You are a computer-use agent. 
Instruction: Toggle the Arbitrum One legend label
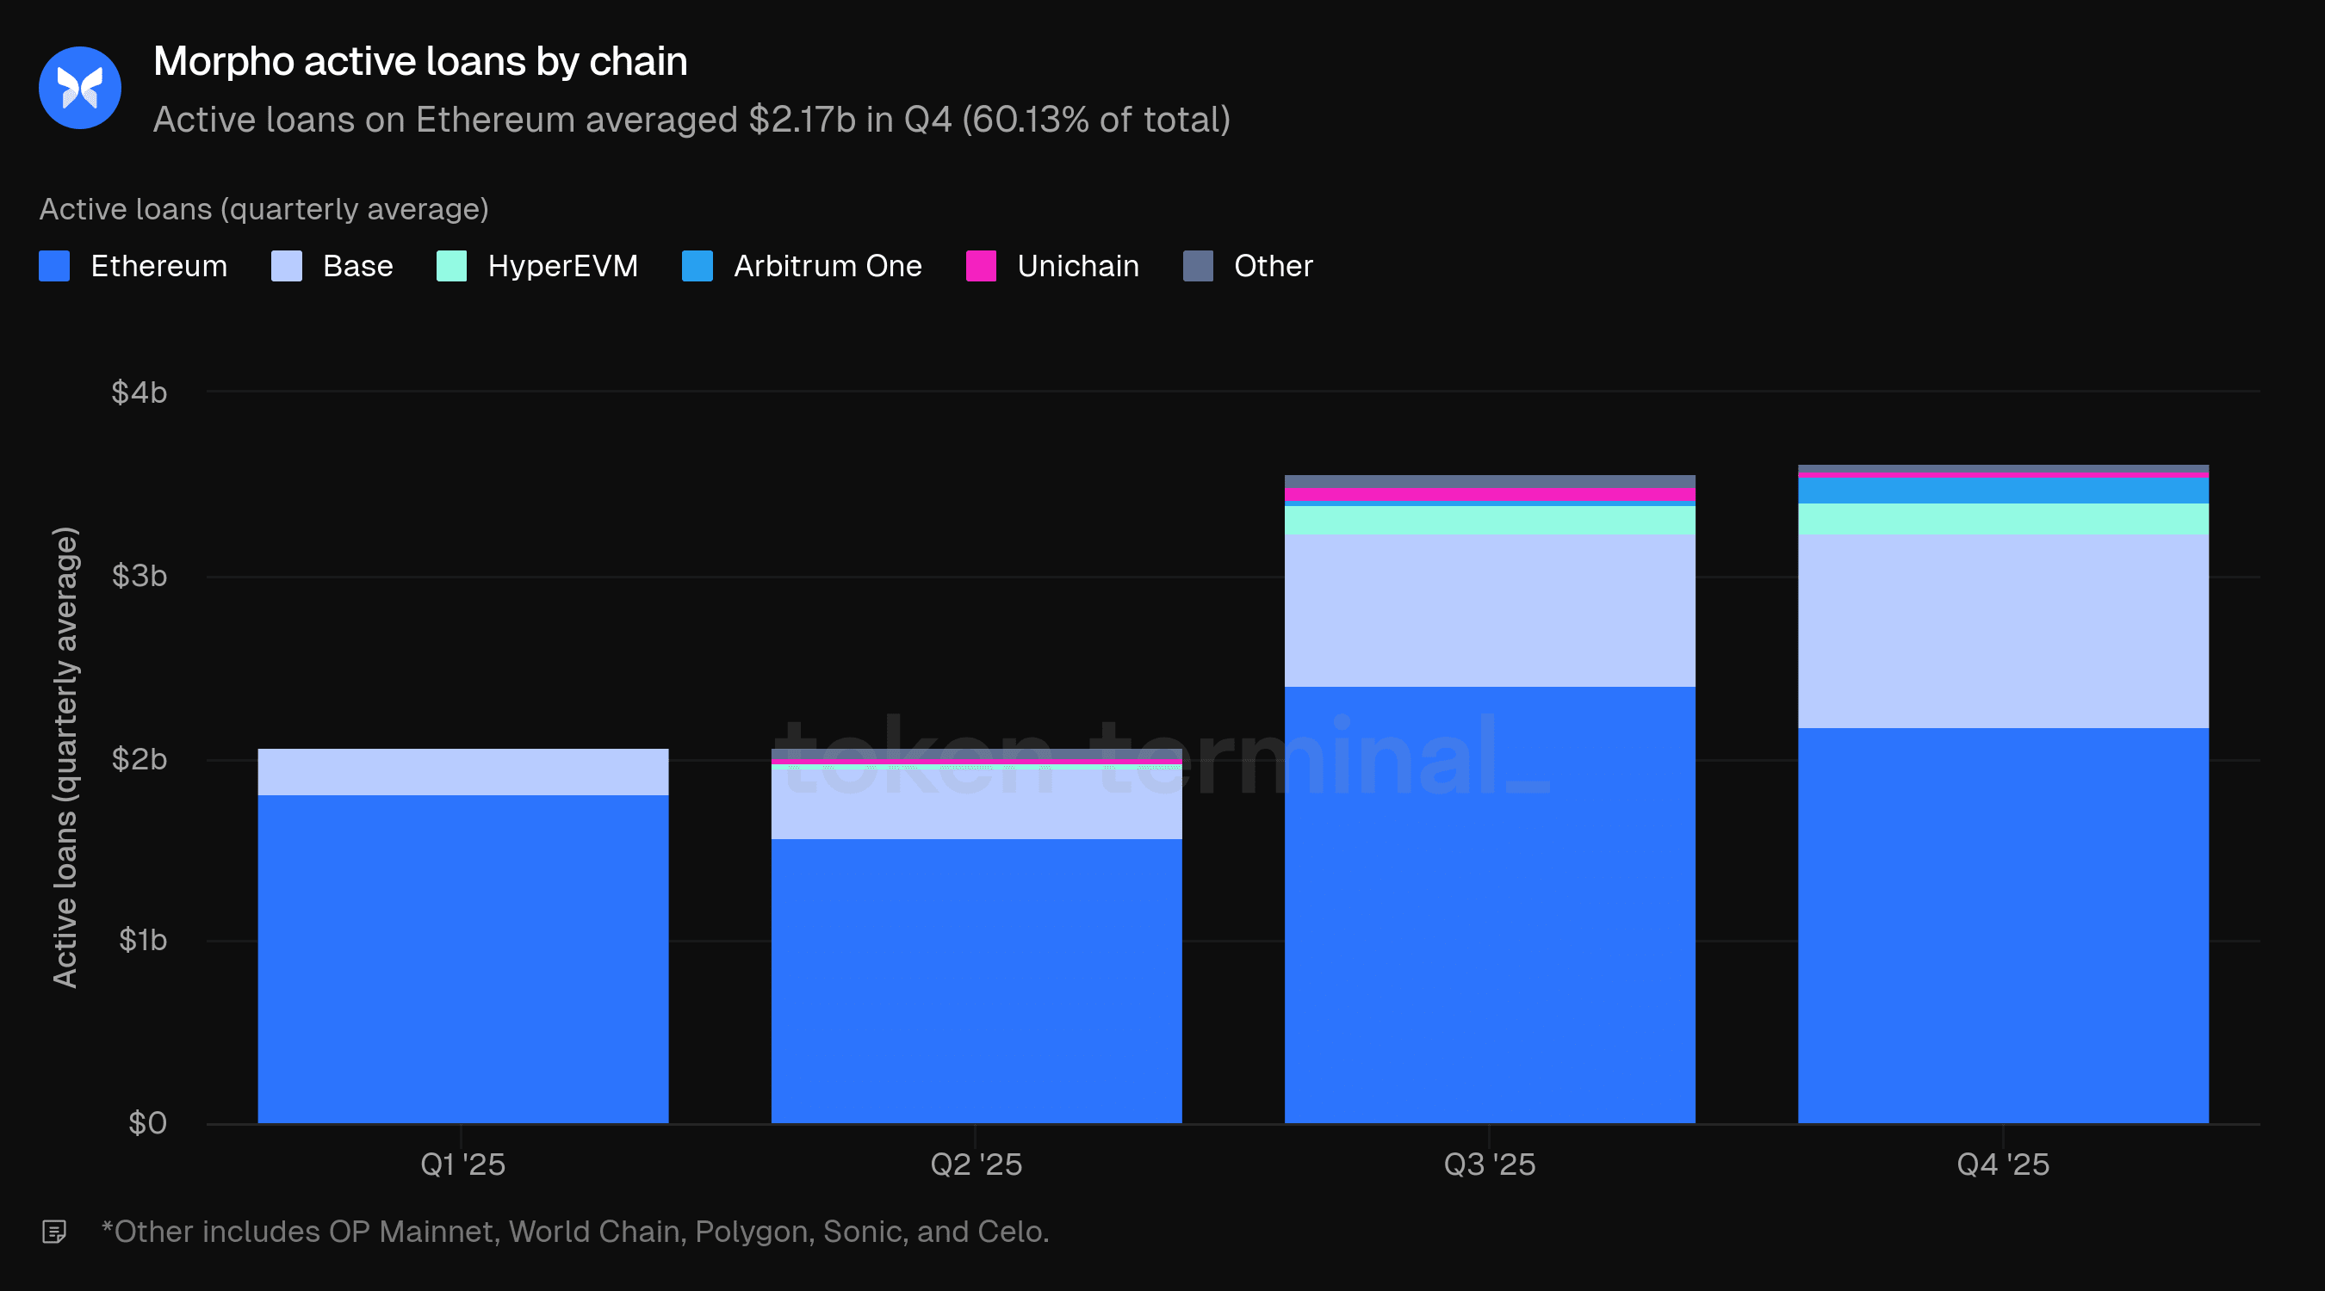827,266
